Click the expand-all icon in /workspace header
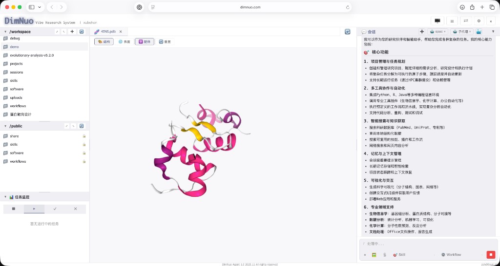The width and height of the screenshot is (500, 266). [57, 32]
